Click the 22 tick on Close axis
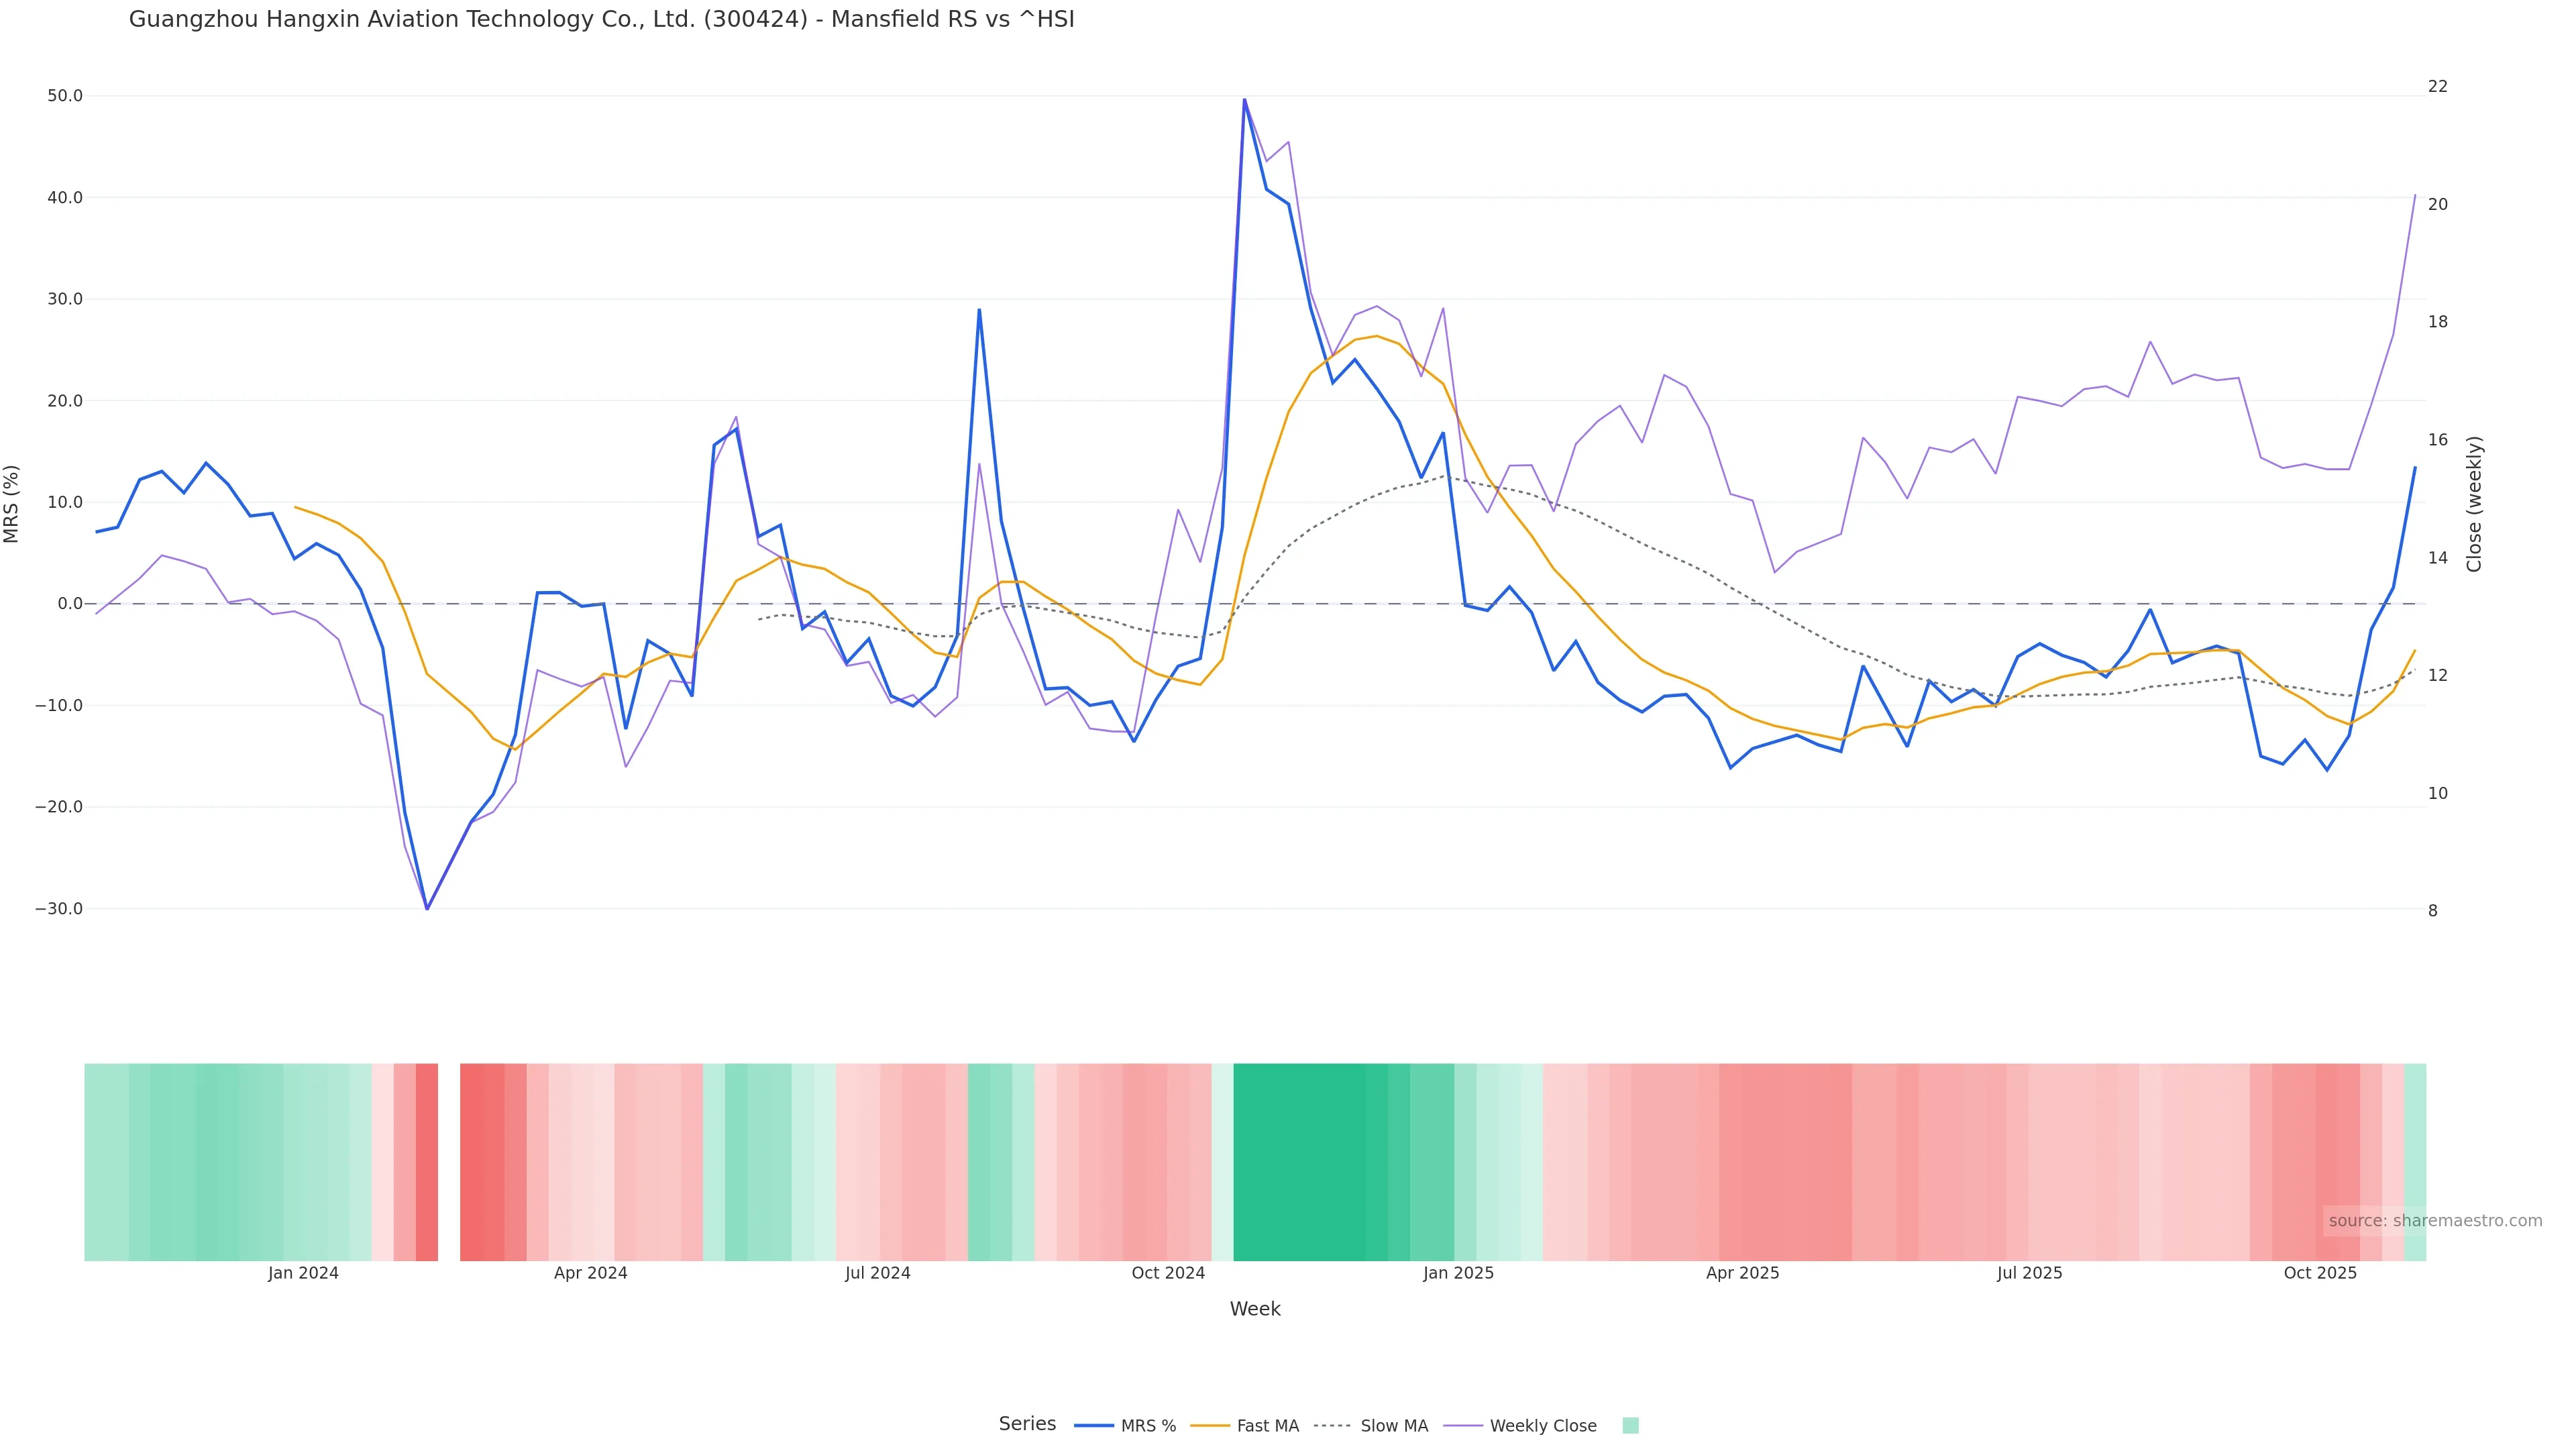 click(x=2438, y=87)
